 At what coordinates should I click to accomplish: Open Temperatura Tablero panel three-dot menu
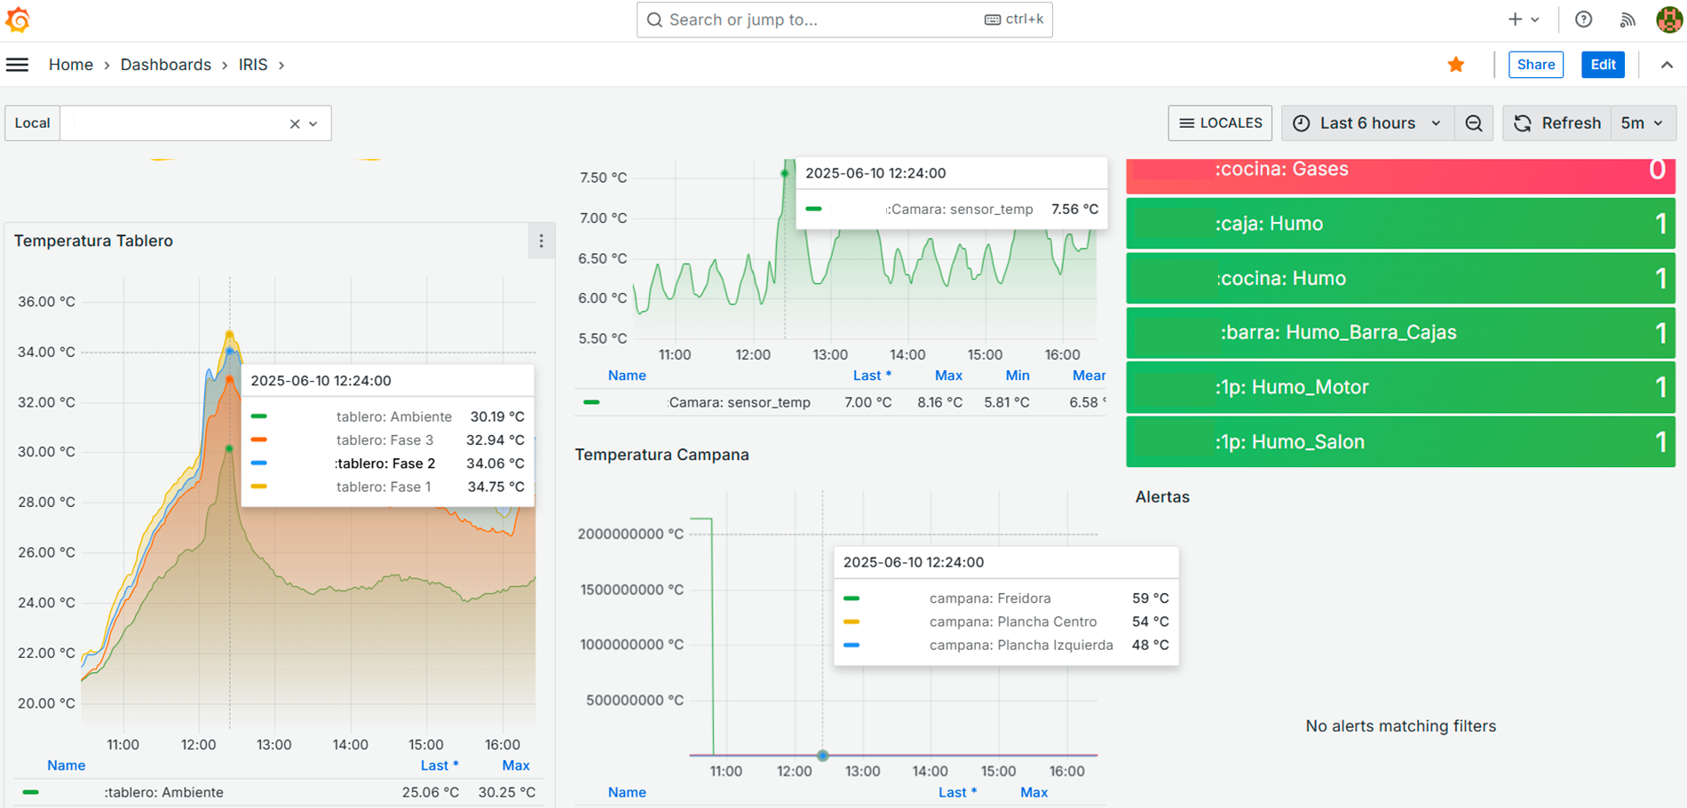click(541, 242)
